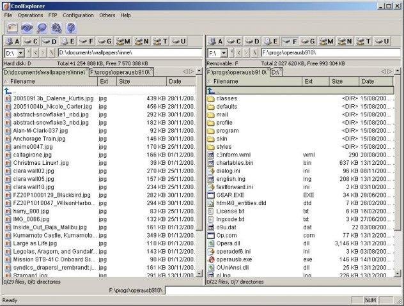Select drive D in the right panel
Screen dimensions: 404x306
[x=252, y=42]
